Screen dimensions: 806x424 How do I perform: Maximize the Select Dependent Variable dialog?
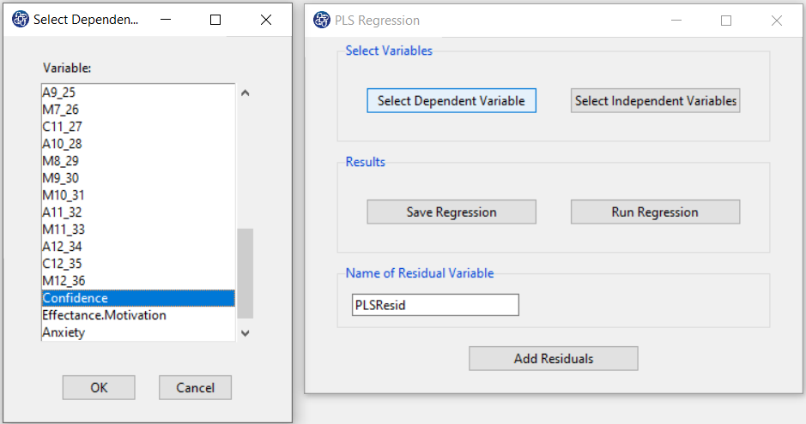(x=215, y=20)
